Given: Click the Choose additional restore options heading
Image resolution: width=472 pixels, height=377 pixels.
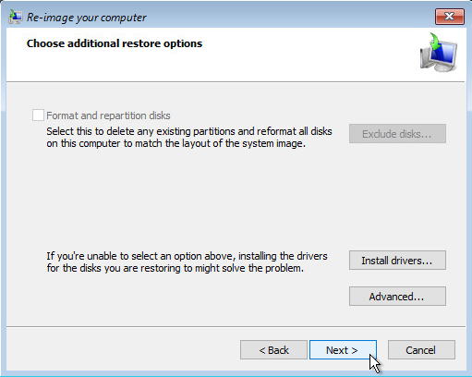Looking at the screenshot, I should pyautogui.click(x=115, y=43).
